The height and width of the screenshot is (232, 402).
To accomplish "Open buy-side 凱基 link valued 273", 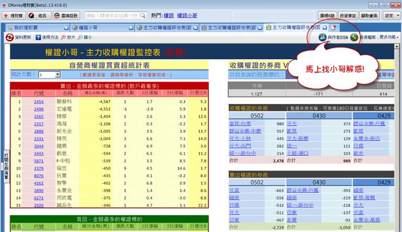I will (x=292, y=131).
